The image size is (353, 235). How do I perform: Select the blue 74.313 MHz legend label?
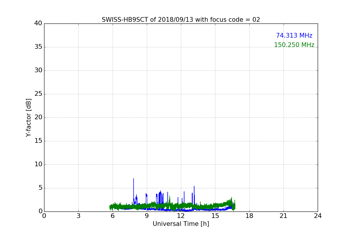point(294,36)
